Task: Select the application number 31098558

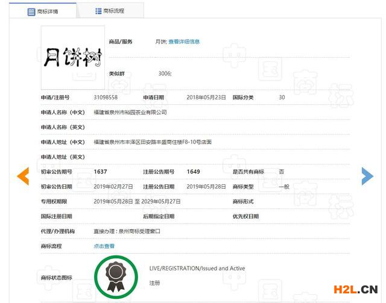Action: click(106, 98)
